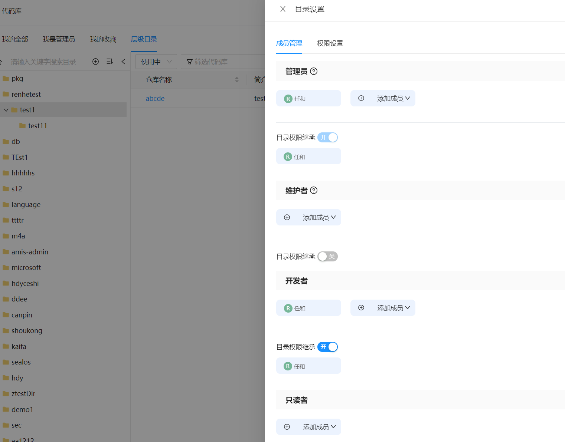
Task: Click 添加成员 button under 只读者
Action: click(x=308, y=427)
